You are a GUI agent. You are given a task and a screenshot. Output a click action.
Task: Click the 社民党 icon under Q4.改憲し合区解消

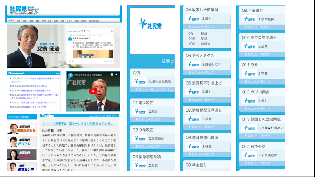click(193, 18)
